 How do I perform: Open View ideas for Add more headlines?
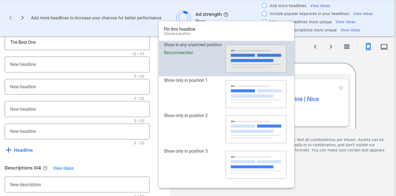tap(320, 6)
